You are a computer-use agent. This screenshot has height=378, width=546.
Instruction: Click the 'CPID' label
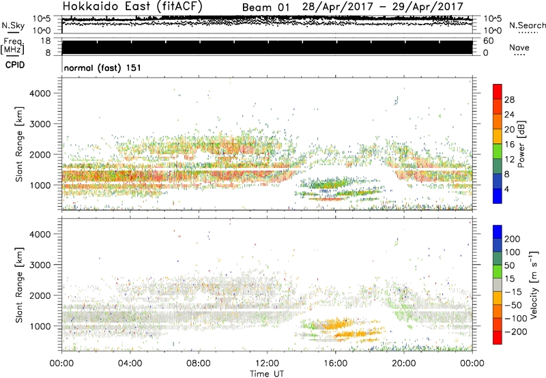[15, 65]
